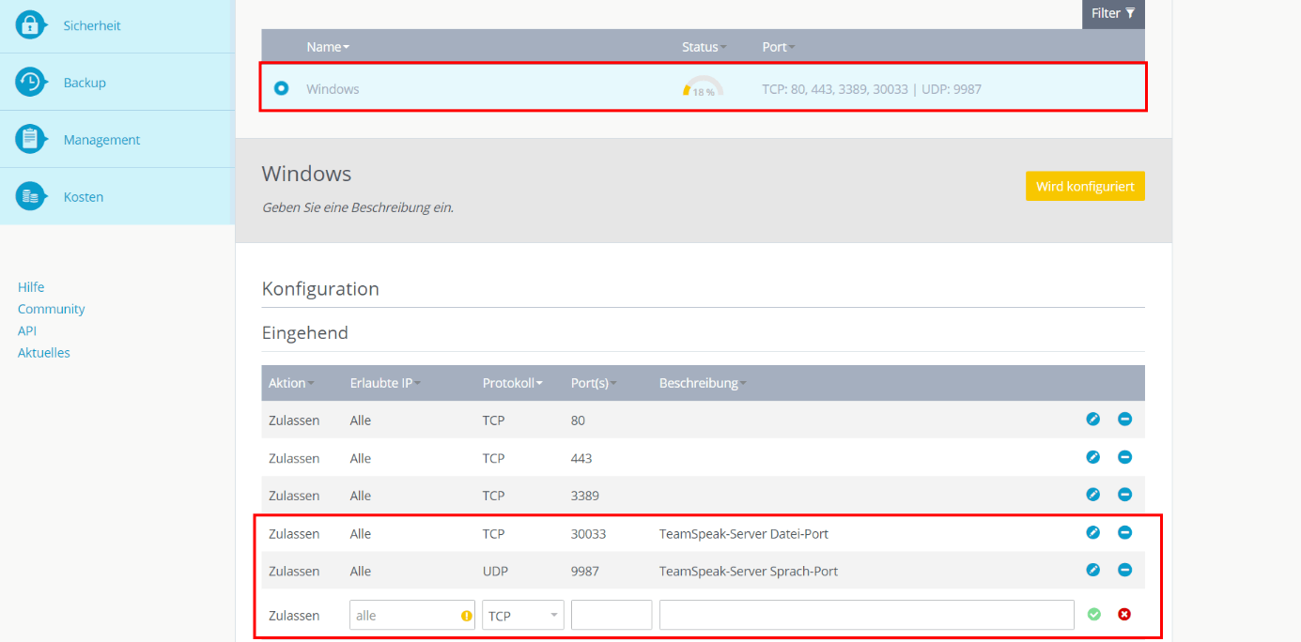Click the warning icon in IP field
Screen dimensions: 1301x642
[466, 616]
